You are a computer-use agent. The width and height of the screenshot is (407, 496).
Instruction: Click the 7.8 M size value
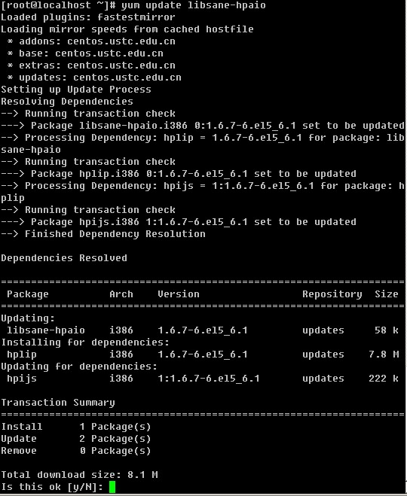(x=384, y=355)
